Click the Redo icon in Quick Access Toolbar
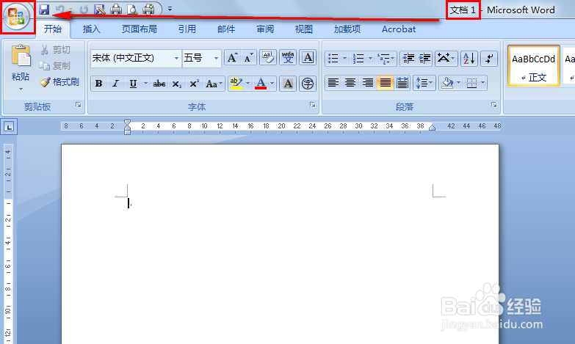575x344 pixels. click(x=84, y=10)
